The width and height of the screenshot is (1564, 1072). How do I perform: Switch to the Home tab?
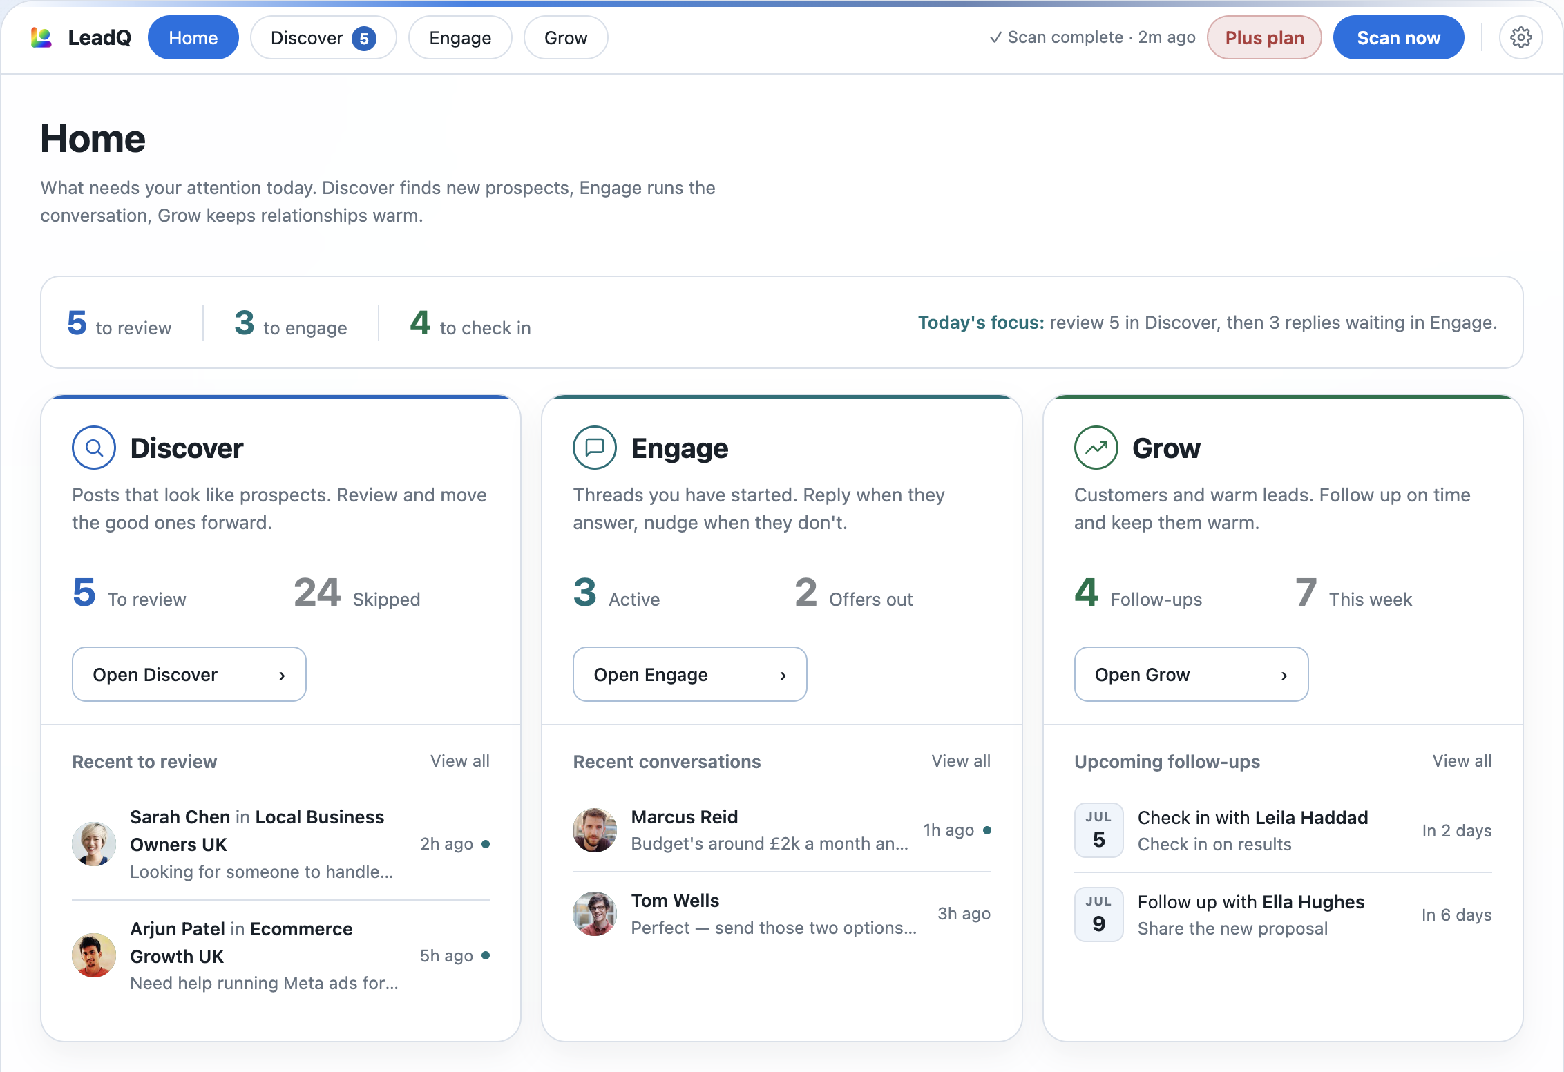point(193,37)
